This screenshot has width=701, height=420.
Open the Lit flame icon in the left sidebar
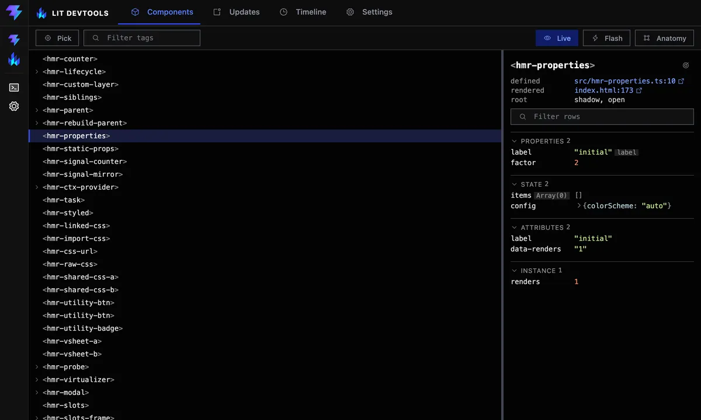14,59
